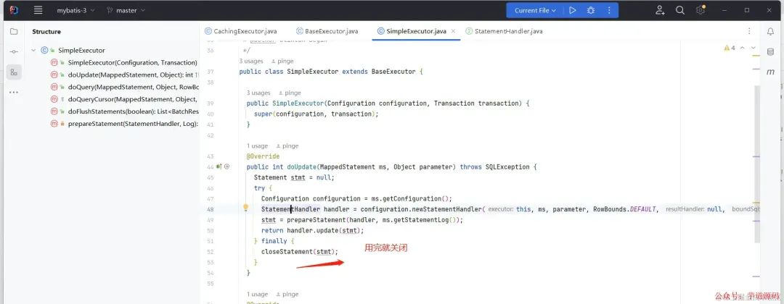Click the @ gutter icon on line 44
The height and width of the screenshot is (304, 784).
[x=226, y=167]
